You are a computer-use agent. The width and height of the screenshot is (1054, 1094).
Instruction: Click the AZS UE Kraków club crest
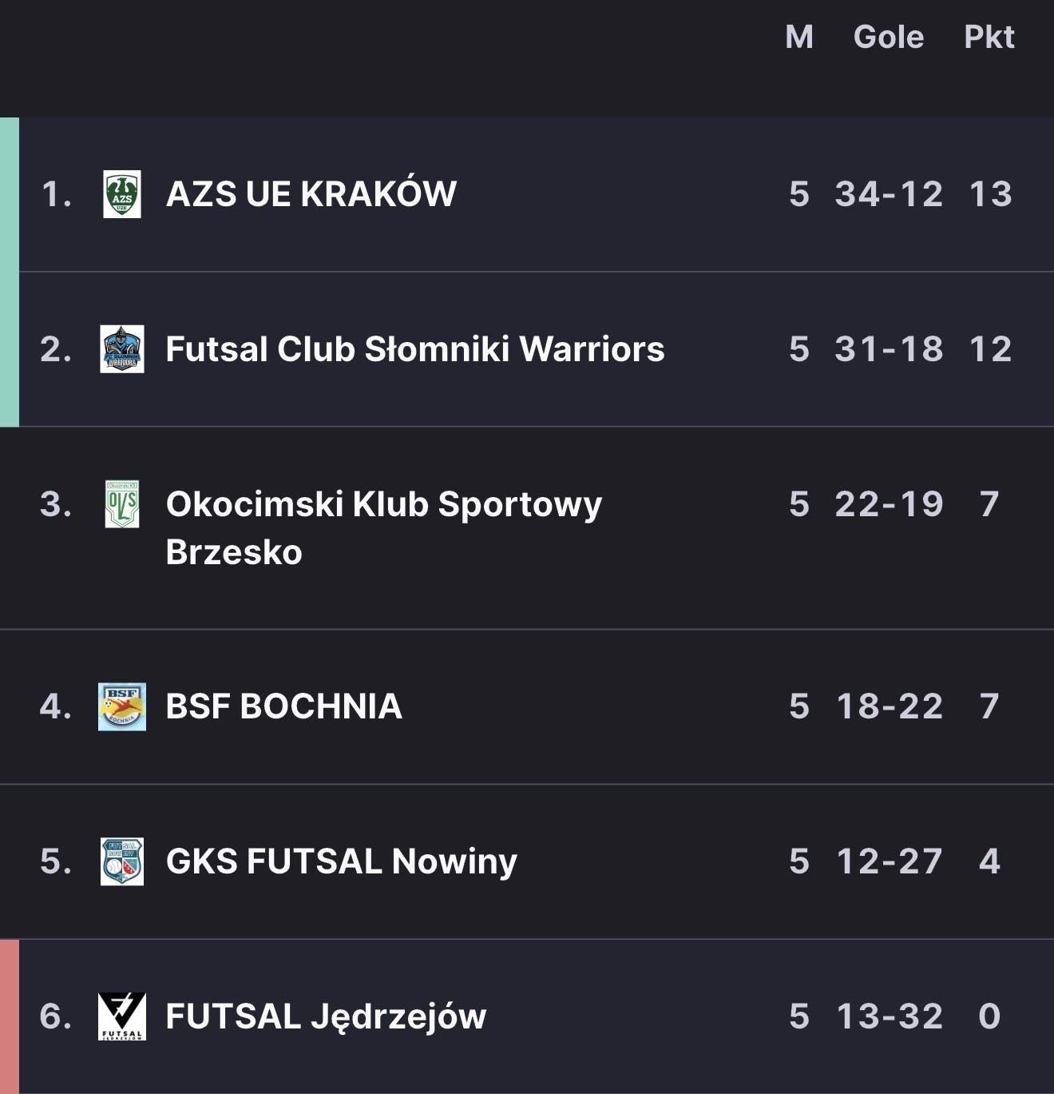click(122, 194)
